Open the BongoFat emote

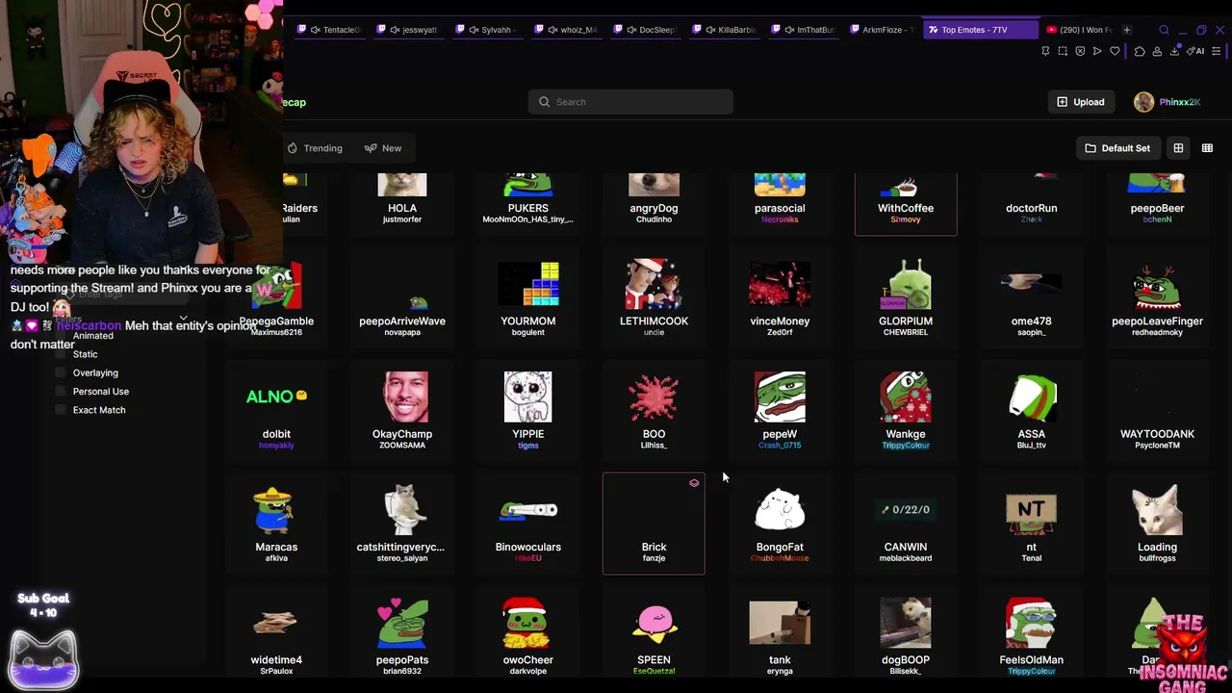tap(780, 524)
